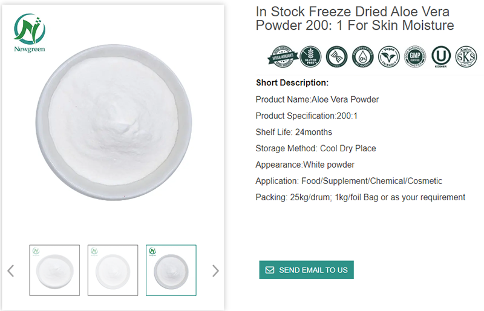
Task: Click the No Preservatives Added badge
Action: click(362, 56)
